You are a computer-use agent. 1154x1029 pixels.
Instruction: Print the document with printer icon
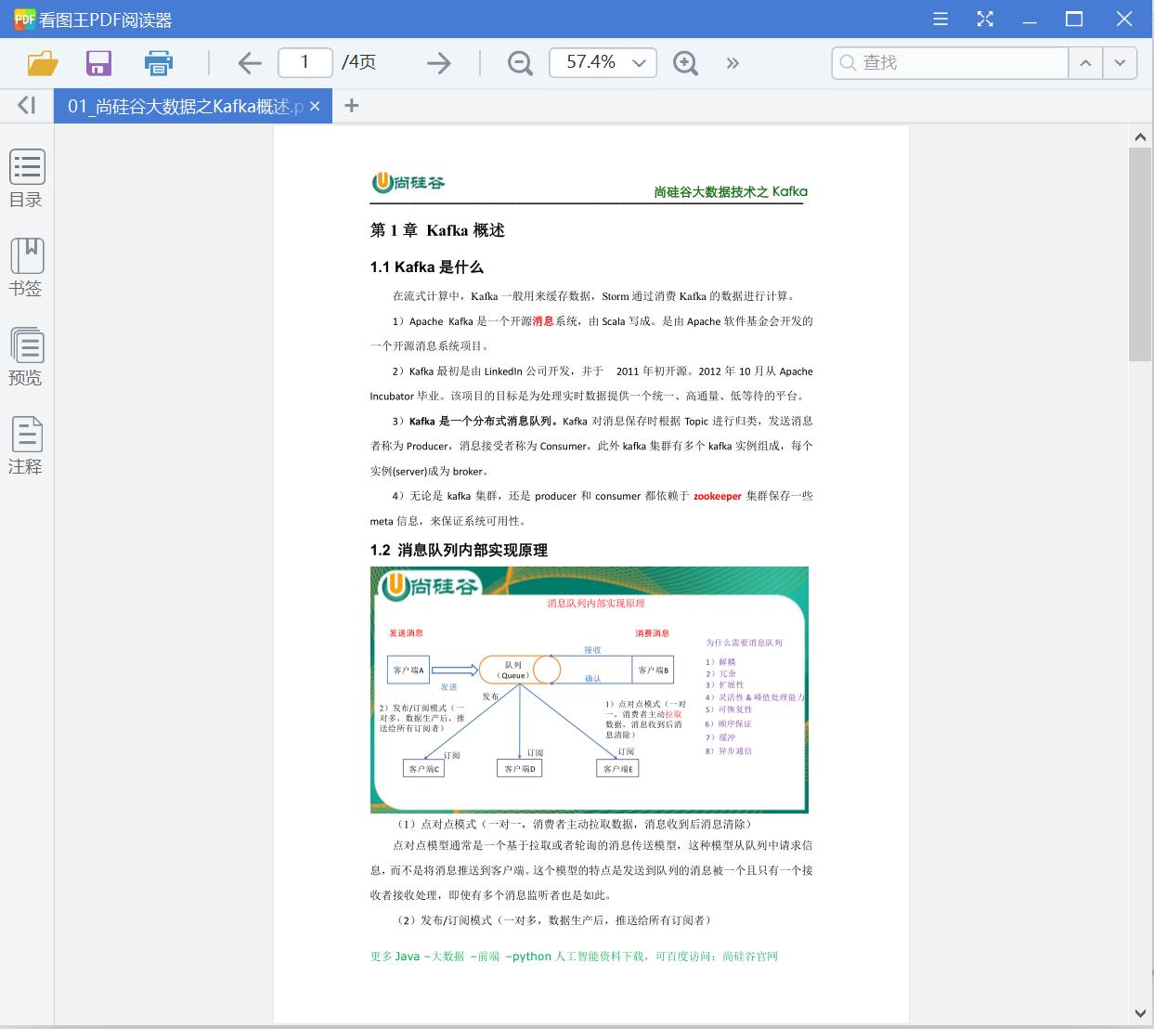(x=159, y=63)
